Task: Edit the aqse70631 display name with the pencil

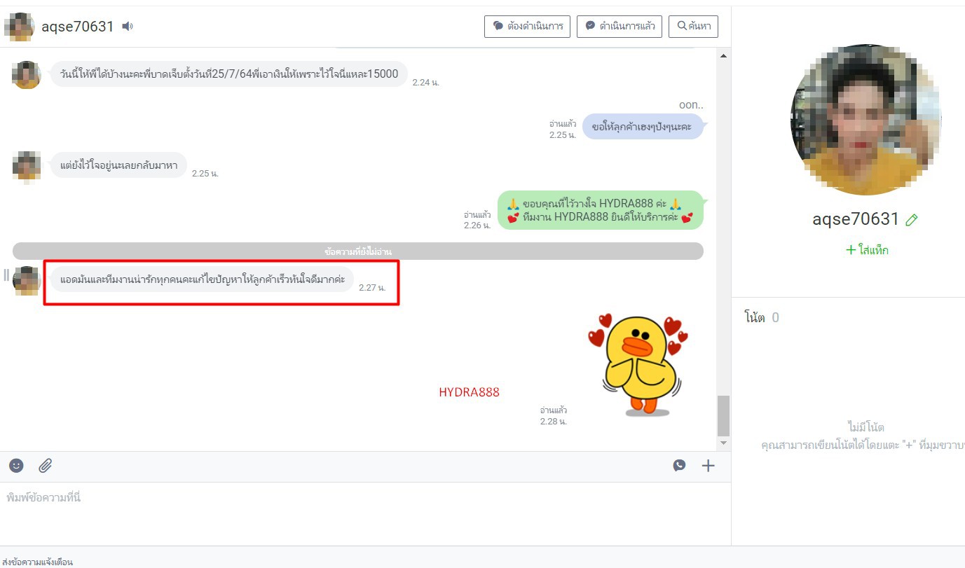Action: coord(911,220)
